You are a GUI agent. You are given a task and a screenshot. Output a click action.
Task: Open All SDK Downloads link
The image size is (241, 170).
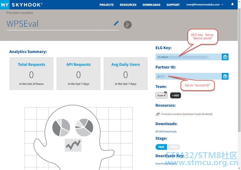166,132
